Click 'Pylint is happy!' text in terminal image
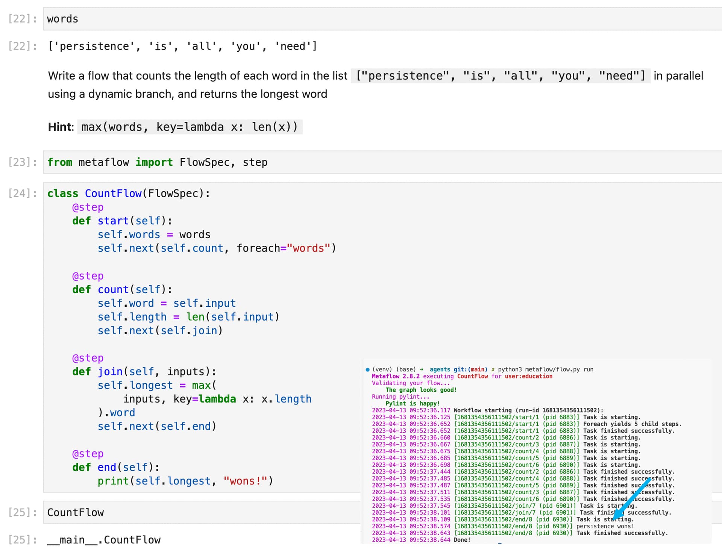The image size is (722, 554). point(412,403)
